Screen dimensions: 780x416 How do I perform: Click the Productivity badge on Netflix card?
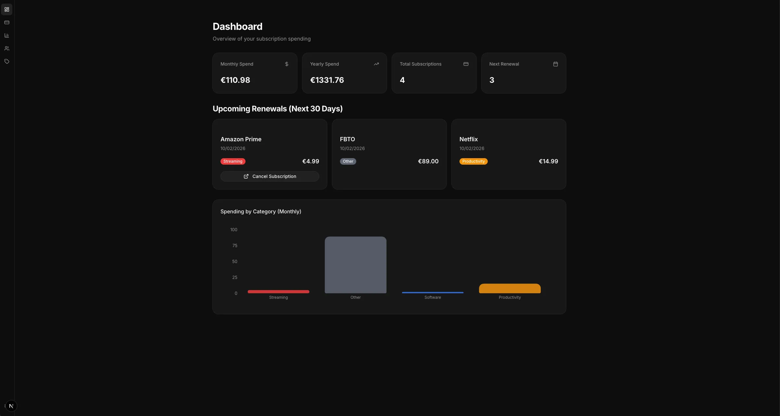(x=473, y=161)
